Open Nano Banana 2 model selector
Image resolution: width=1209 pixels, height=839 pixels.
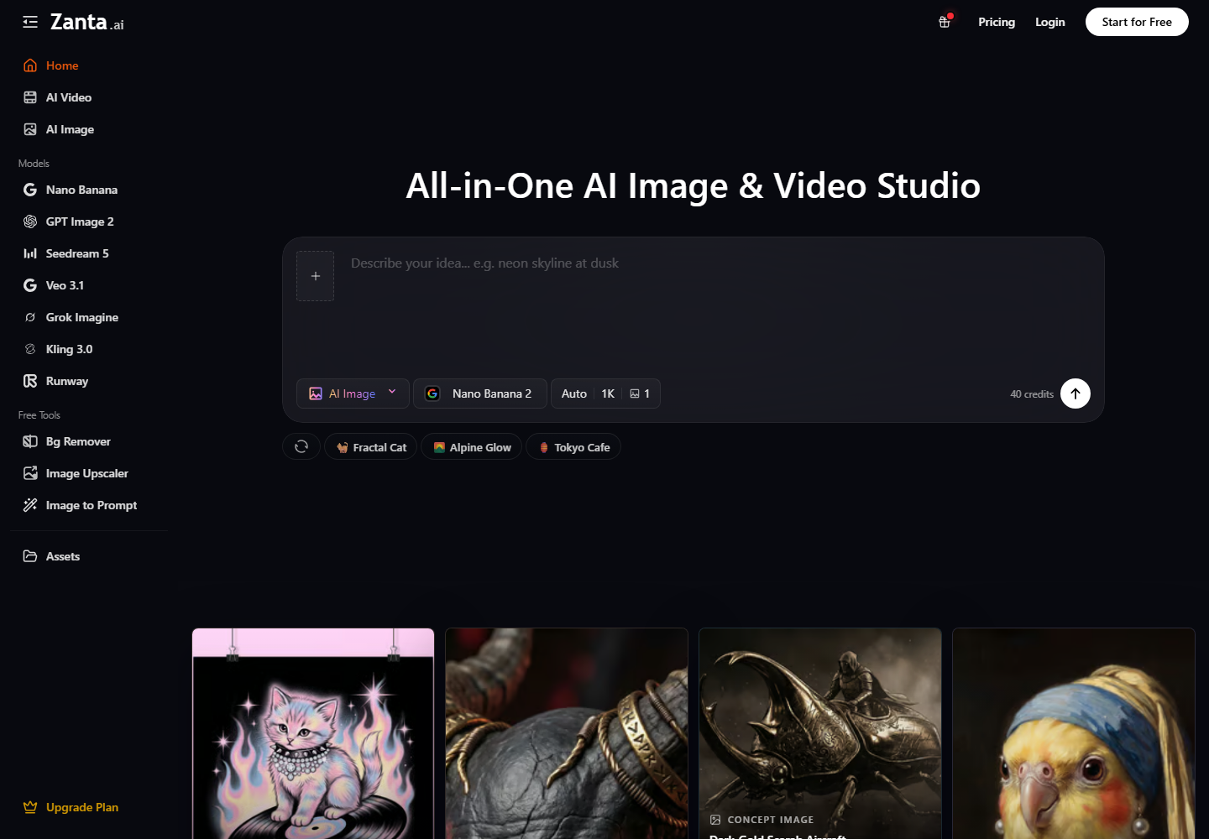480,393
